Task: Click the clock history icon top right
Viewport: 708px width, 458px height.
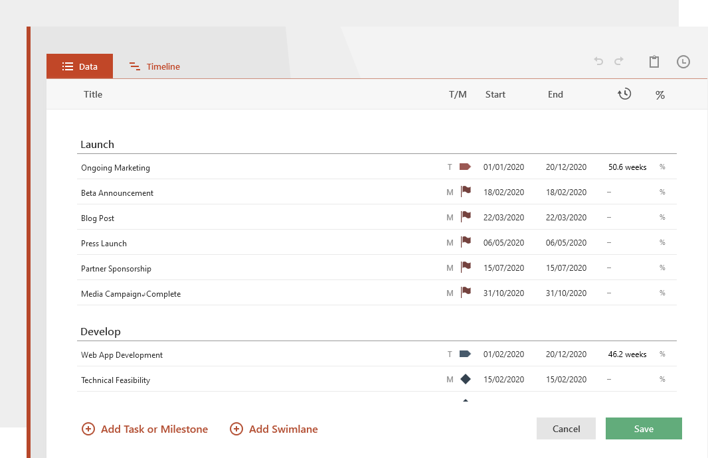Action: pos(683,61)
